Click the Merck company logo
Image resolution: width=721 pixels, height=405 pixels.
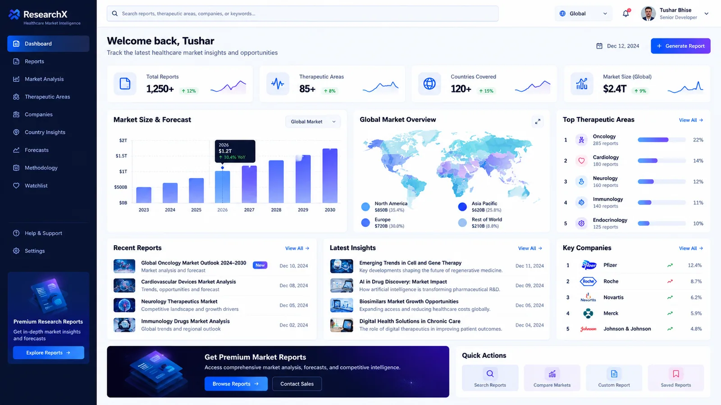point(589,313)
